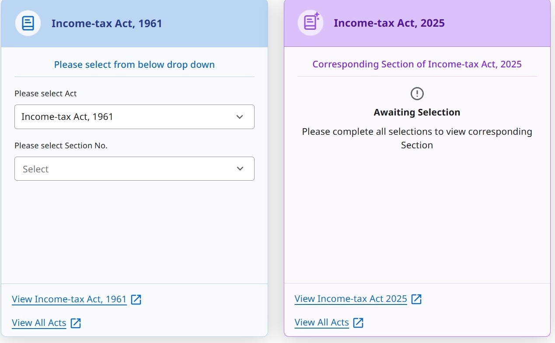Click external-link icon beside right panel's View All Acts
The image size is (555, 343).
(x=358, y=323)
